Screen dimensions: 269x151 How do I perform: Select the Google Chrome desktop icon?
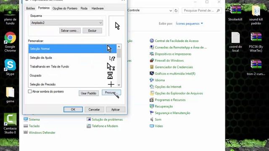pos(10,42)
